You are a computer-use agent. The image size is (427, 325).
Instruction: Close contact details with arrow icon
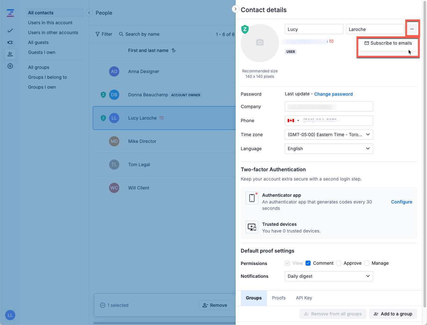[x=235, y=9]
